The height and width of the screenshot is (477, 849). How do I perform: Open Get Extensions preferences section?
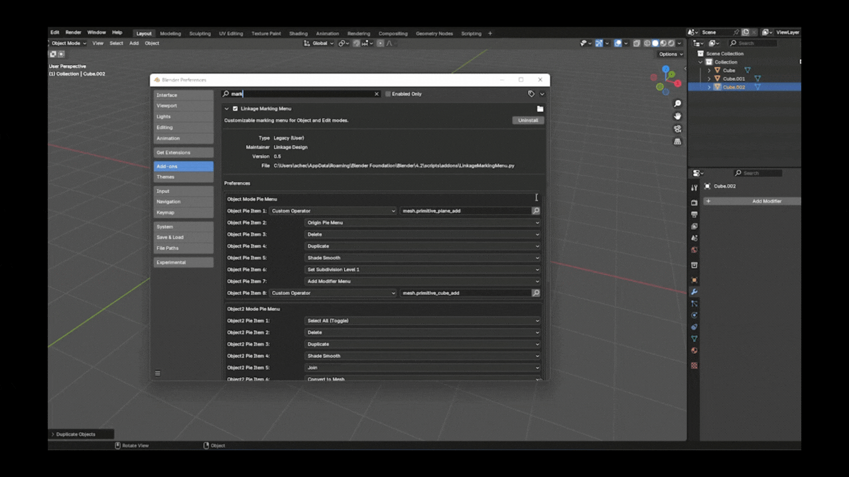pos(184,152)
